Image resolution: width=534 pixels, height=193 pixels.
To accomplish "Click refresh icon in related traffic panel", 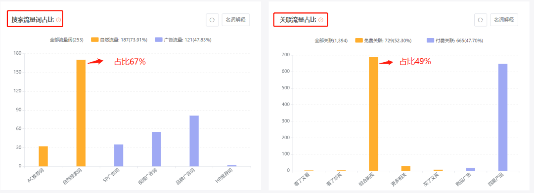I will point(481,20).
